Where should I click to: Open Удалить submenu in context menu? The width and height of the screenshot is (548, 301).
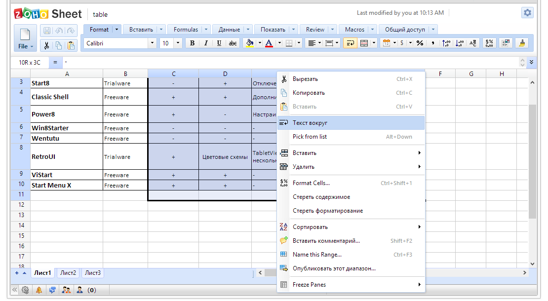tap(351, 167)
